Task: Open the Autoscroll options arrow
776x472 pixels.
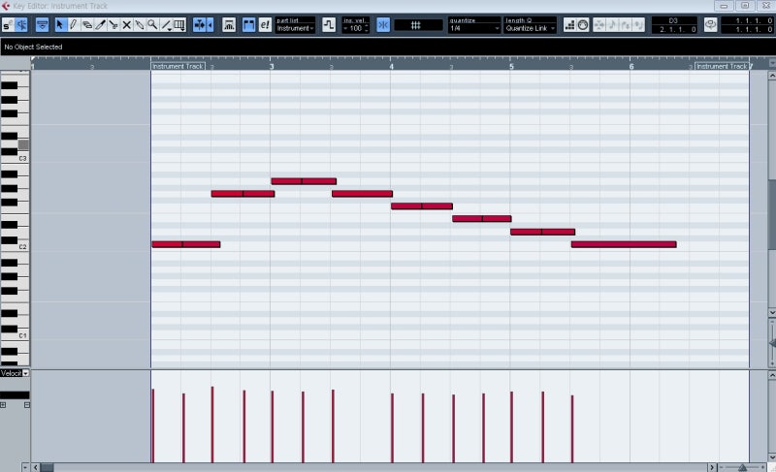Action: point(210,24)
